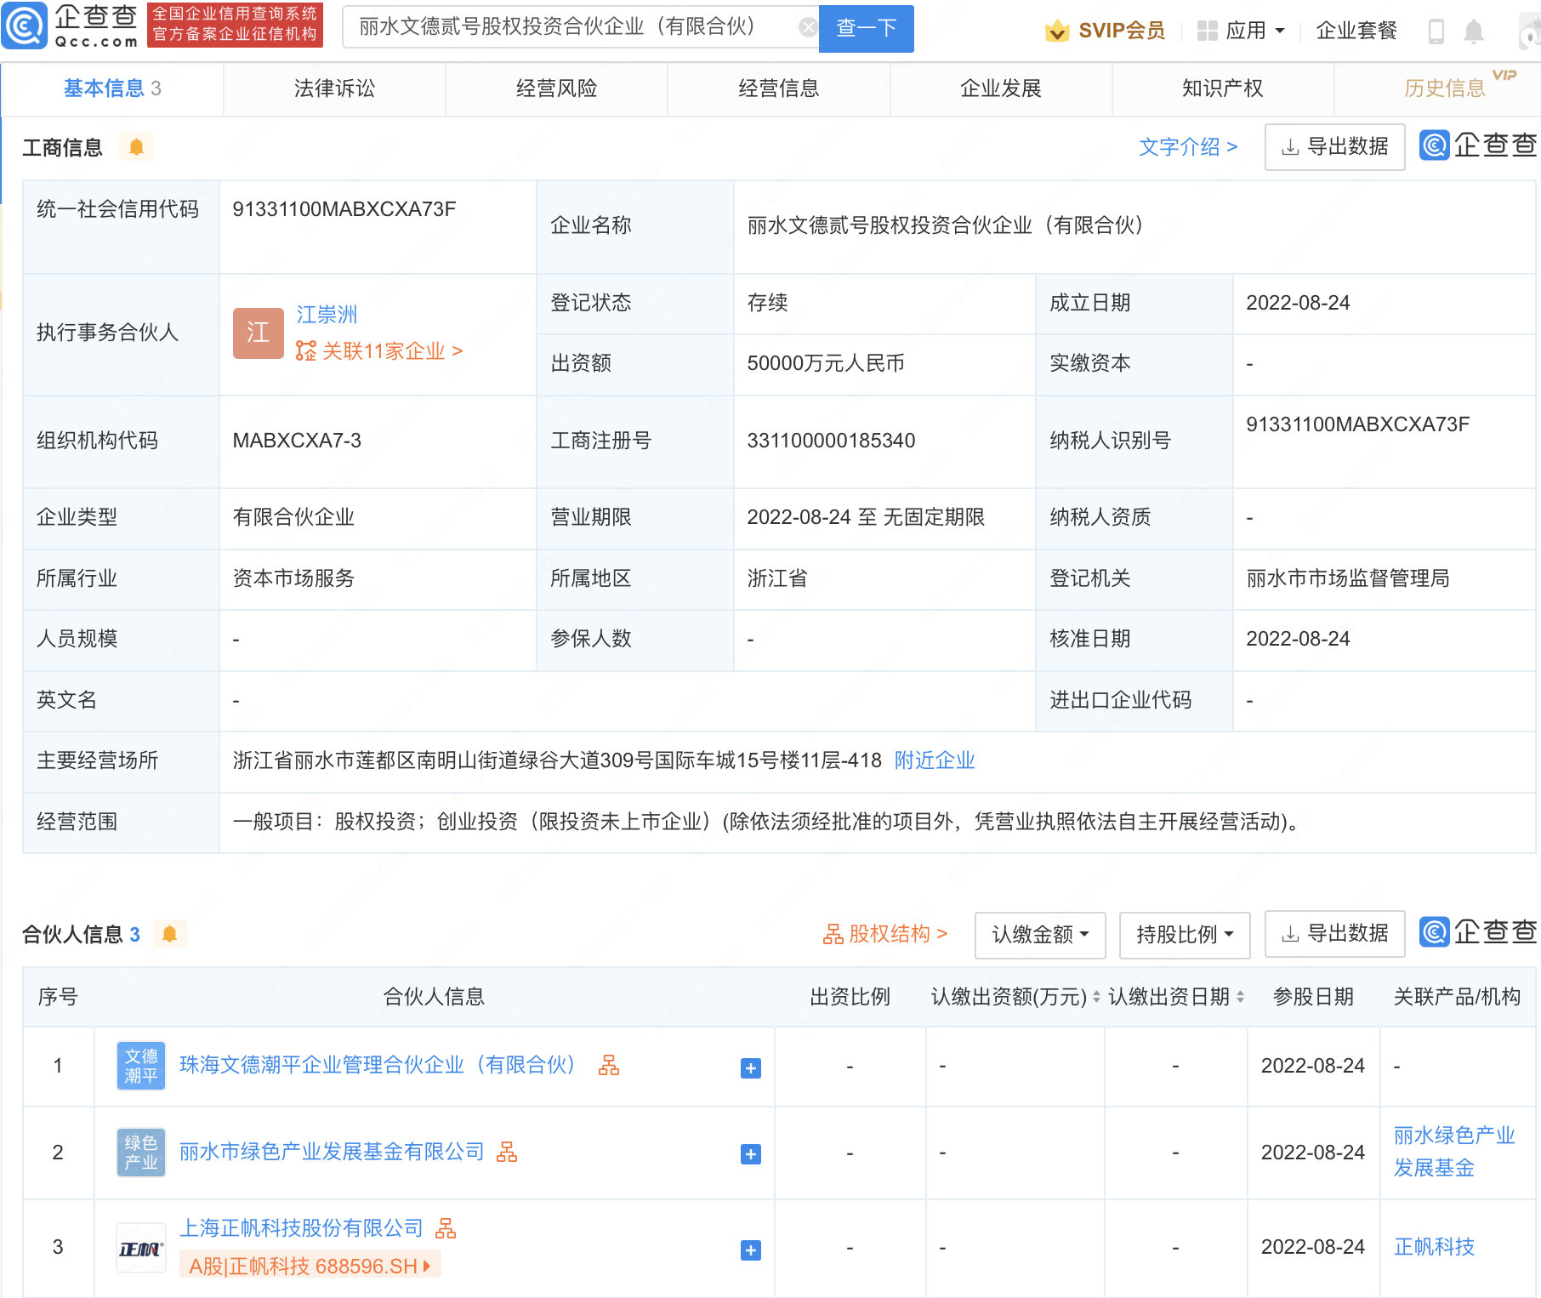Open the 股权结构 link
This screenshot has width=1541, height=1298.
(884, 934)
